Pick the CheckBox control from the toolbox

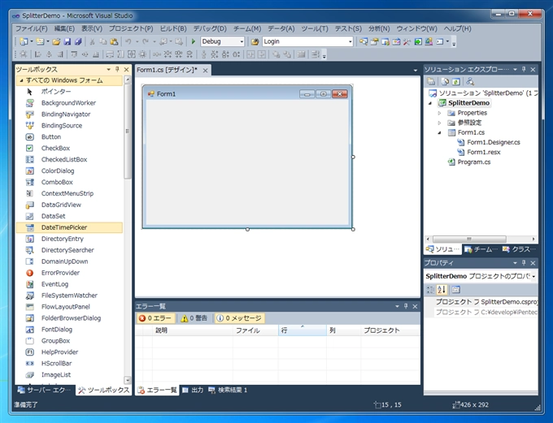(55, 149)
